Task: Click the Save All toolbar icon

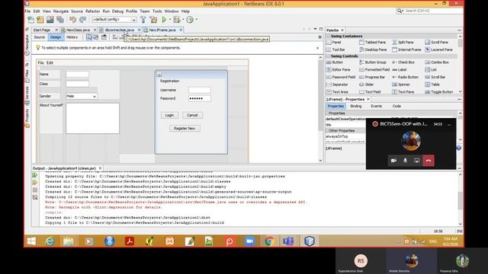Action: pyautogui.click(x=60, y=20)
